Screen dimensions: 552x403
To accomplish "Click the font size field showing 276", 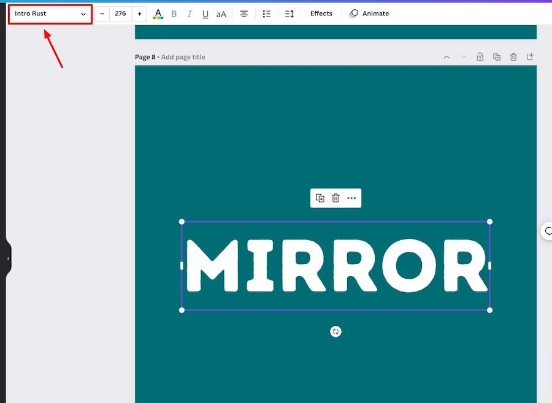I will coord(120,13).
